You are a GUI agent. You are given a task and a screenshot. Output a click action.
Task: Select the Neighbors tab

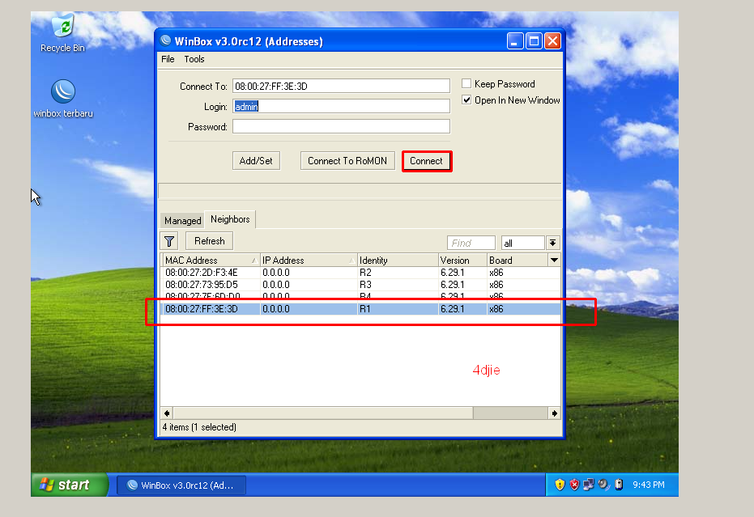click(230, 219)
